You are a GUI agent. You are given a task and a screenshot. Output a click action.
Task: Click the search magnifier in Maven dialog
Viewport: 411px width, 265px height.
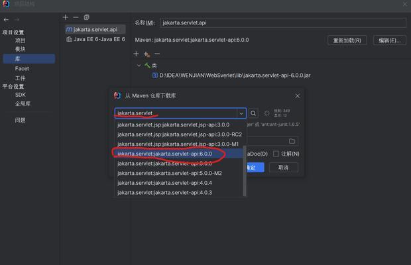pos(253,113)
